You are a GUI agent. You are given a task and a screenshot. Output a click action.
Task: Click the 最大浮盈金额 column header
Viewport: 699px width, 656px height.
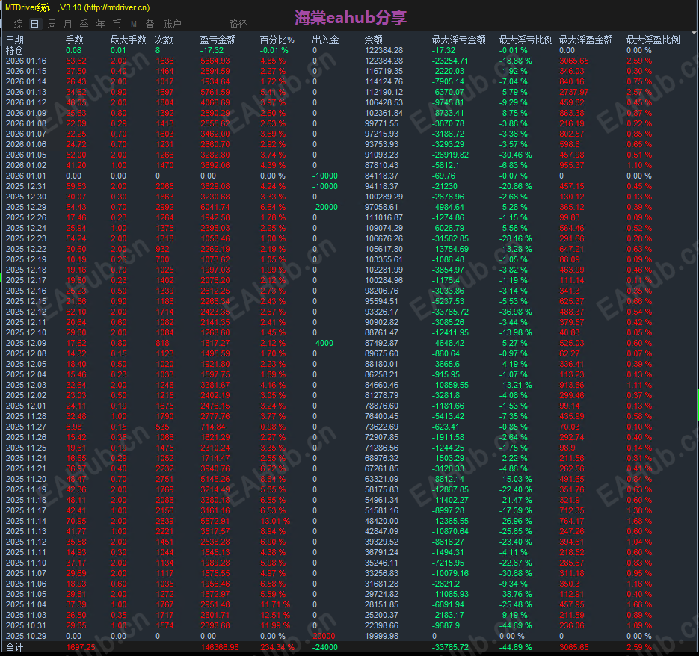tap(586, 40)
